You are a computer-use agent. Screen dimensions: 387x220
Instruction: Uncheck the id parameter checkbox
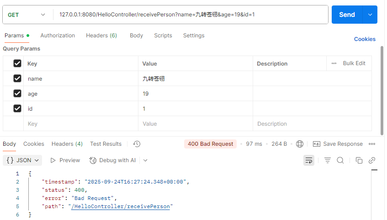tap(17, 108)
